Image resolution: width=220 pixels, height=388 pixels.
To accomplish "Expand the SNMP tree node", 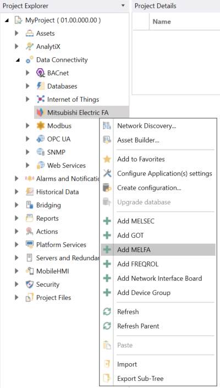I will coord(28,152).
